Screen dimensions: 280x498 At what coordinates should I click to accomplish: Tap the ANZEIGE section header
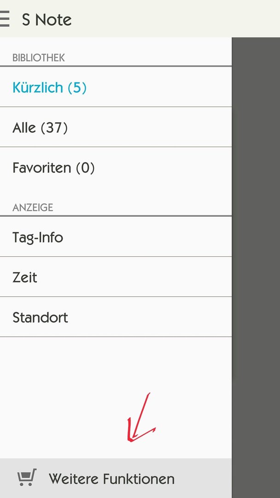coord(33,207)
